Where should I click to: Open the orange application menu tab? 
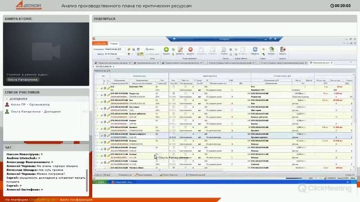(x=100, y=43)
